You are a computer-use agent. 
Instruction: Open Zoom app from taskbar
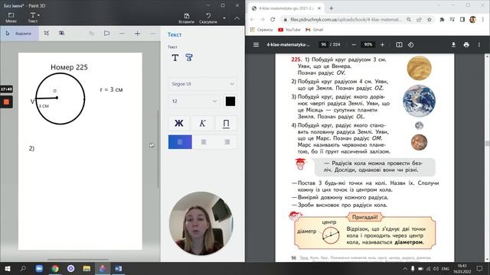pos(39,268)
